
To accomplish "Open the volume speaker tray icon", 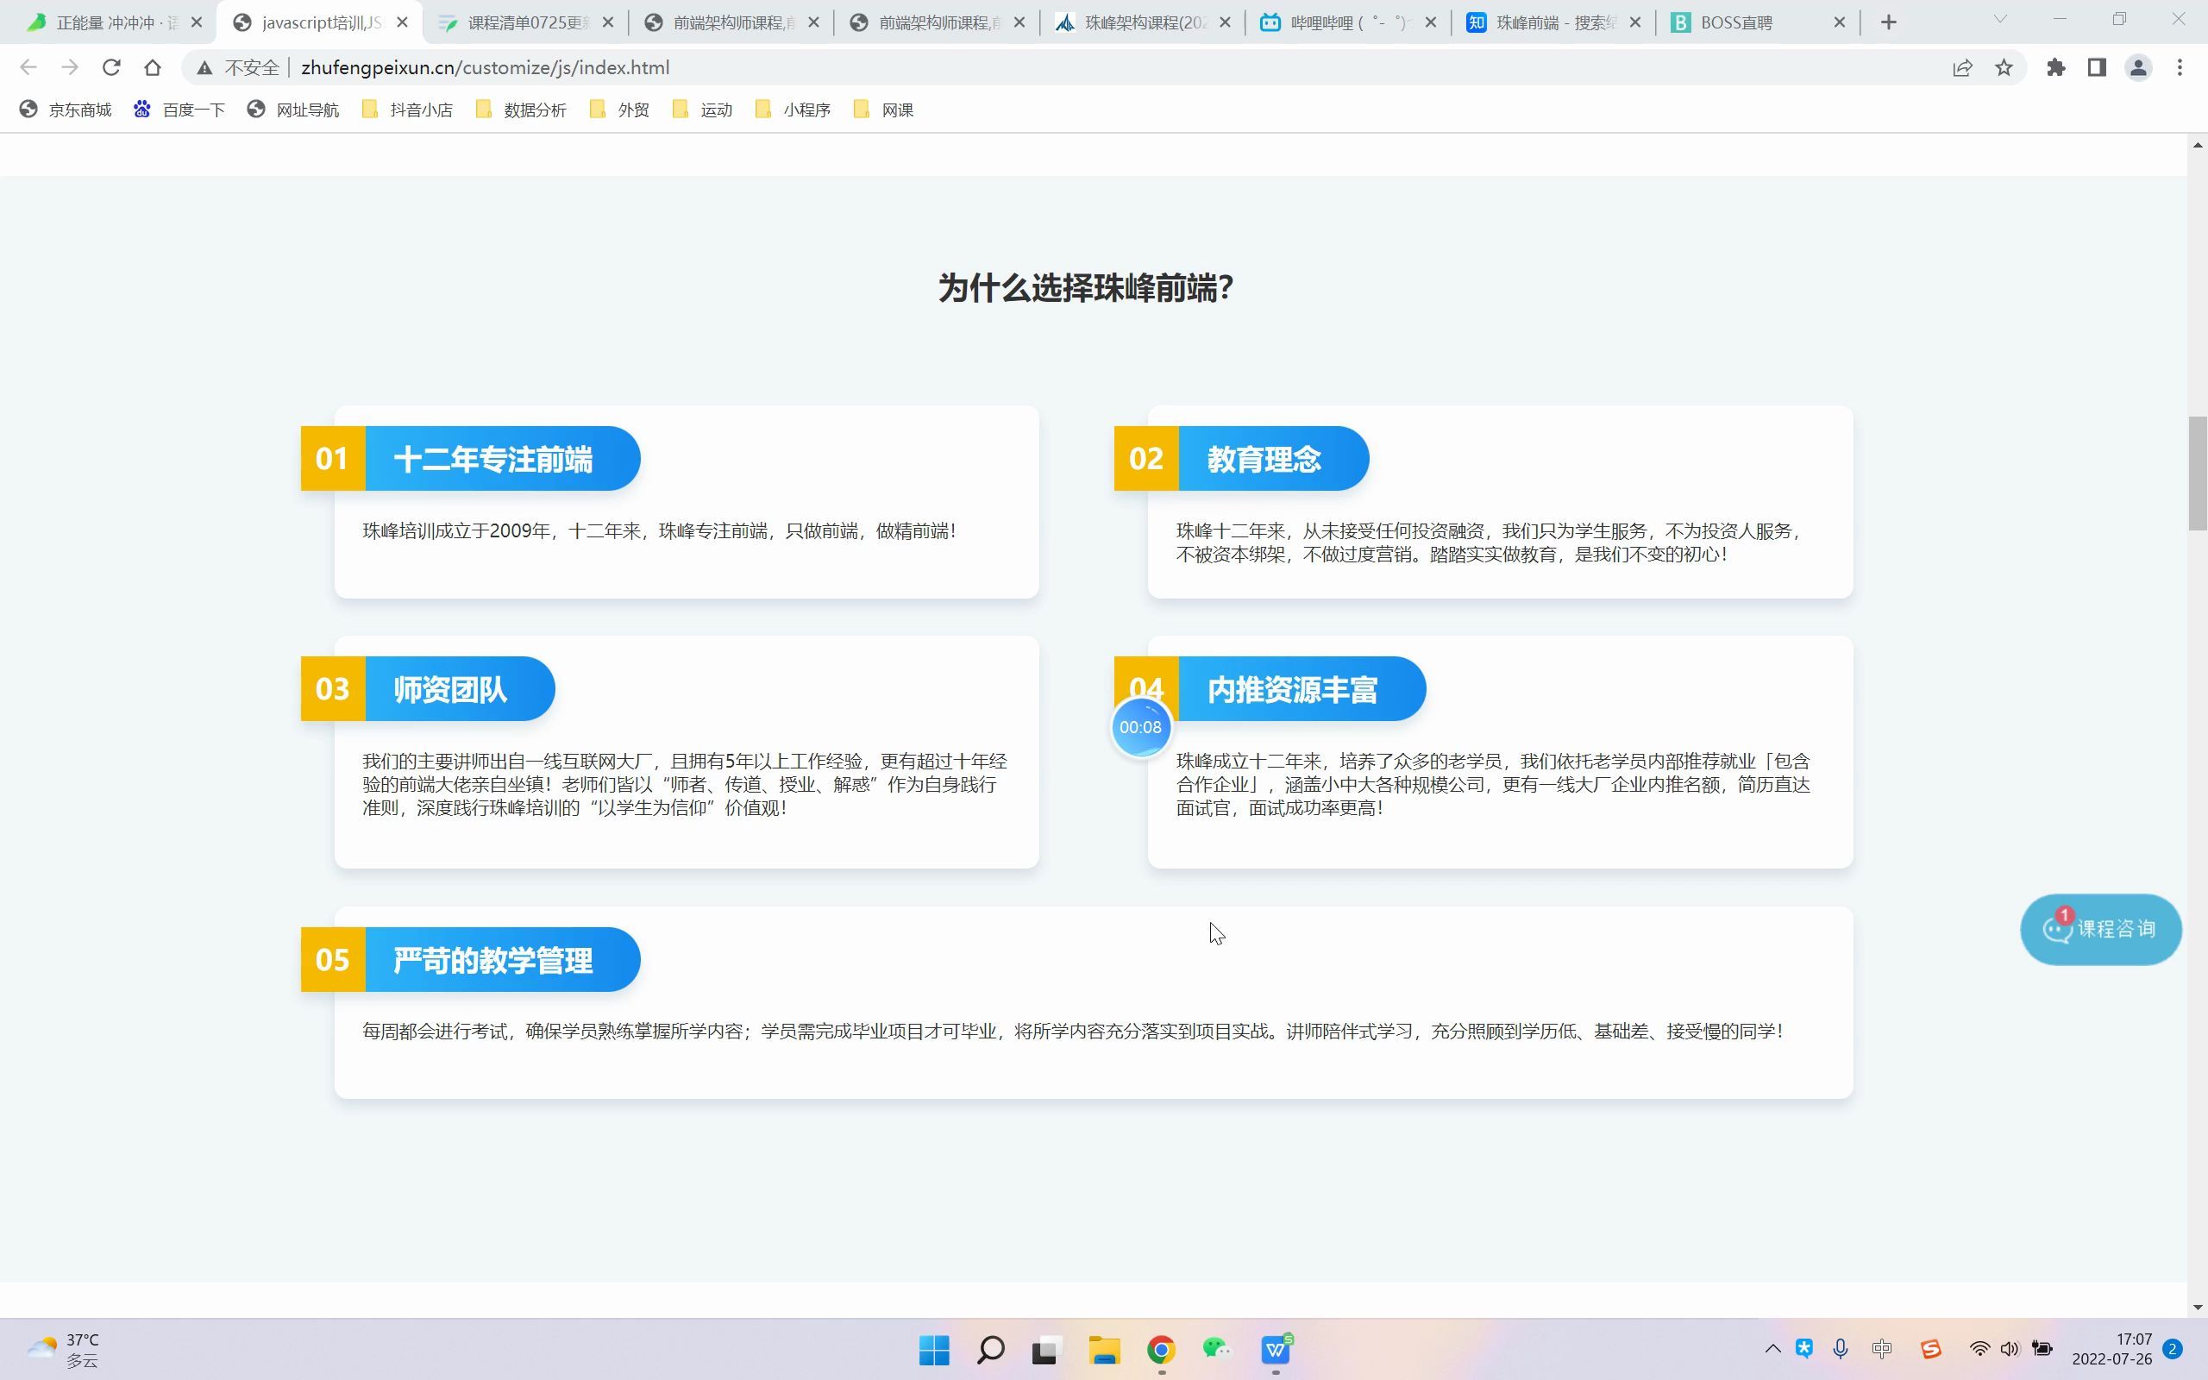I will pos(2010,1349).
